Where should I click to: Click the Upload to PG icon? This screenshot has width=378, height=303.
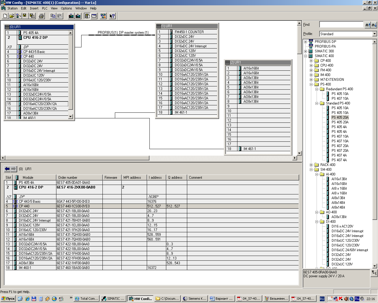coord(78,16)
